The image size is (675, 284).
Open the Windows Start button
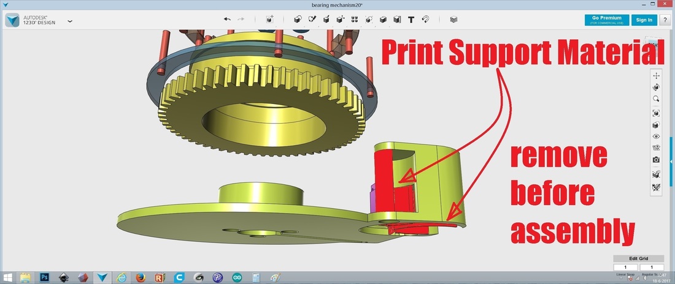tap(7, 277)
